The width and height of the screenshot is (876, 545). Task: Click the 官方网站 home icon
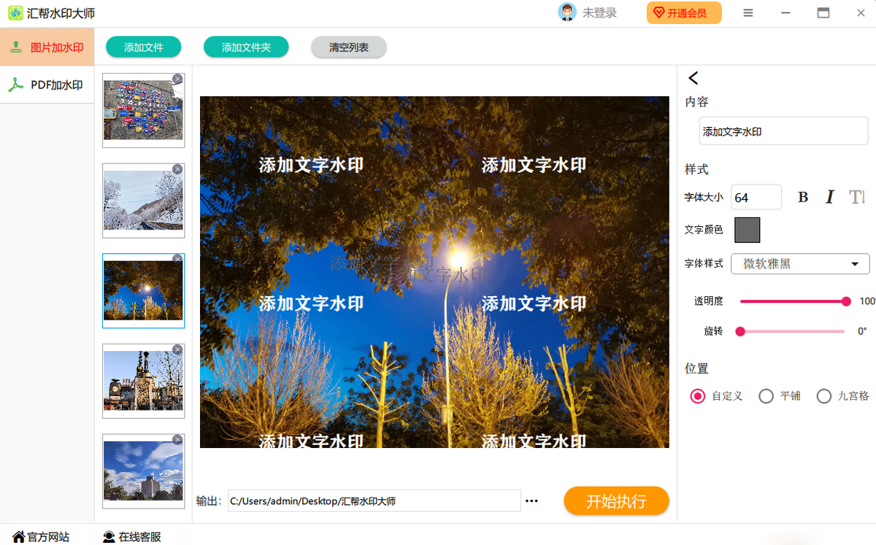click(x=18, y=537)
